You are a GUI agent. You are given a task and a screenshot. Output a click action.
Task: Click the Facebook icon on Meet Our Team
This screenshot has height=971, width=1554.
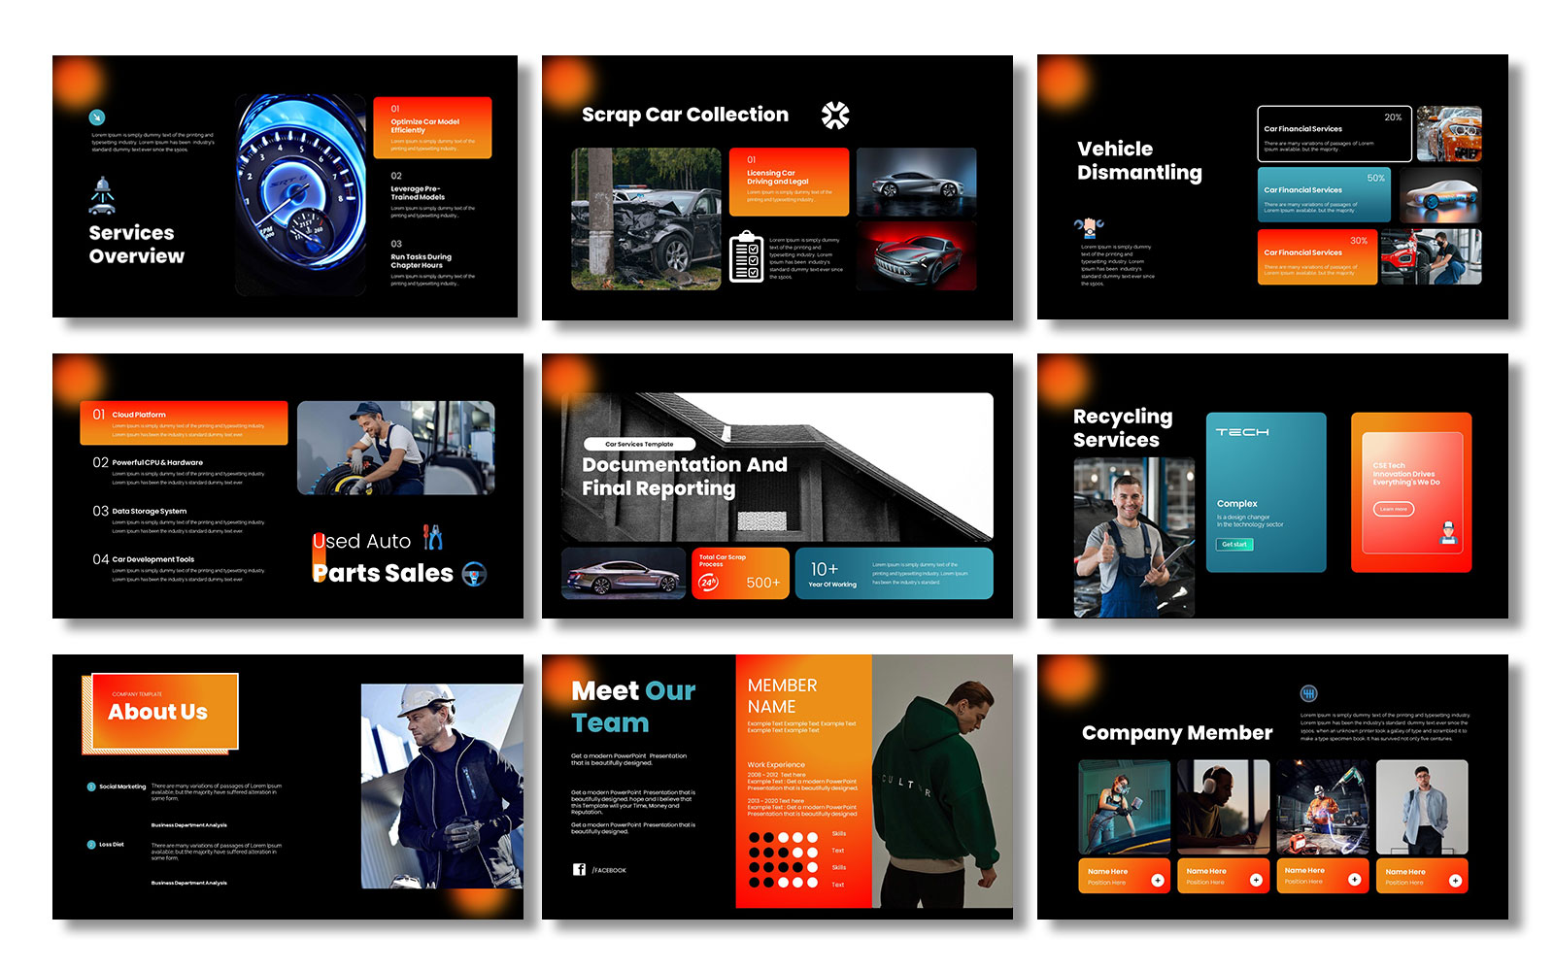pos(579,870)
